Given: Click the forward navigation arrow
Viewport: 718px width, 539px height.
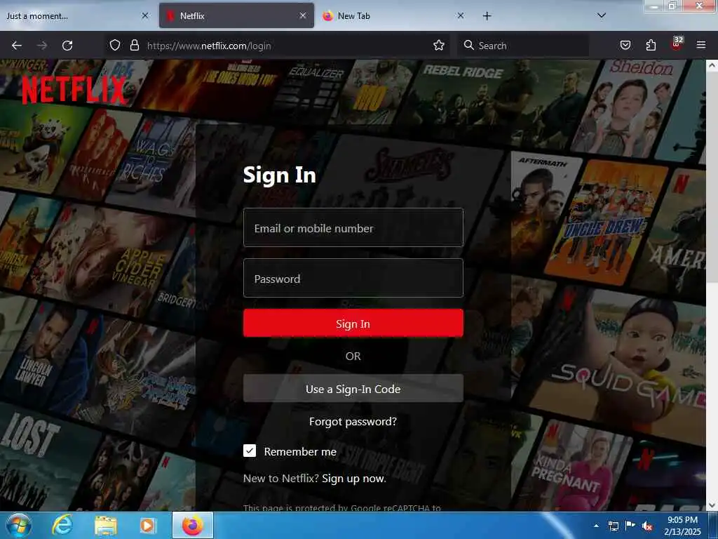Looking at the screenshot, I should point(42,46).
